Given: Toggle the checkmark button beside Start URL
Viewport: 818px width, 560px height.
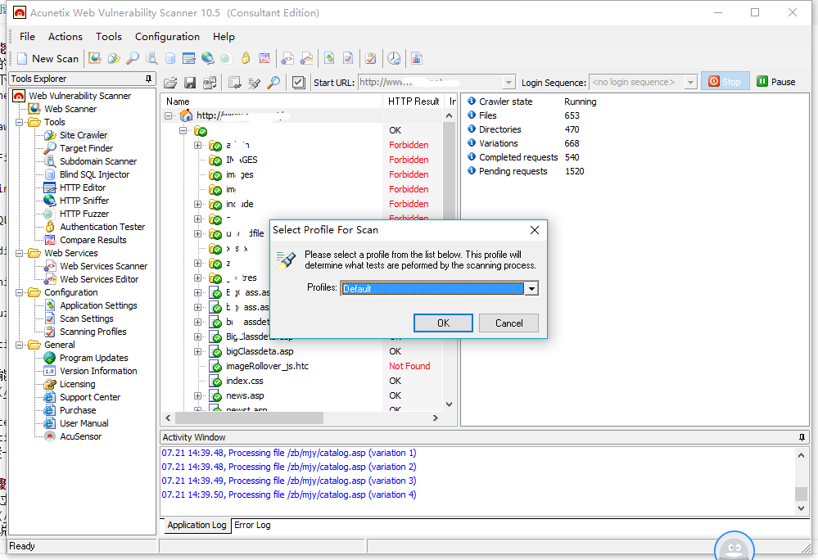Looking at the screenshot, I should click(x=298, y=83).
